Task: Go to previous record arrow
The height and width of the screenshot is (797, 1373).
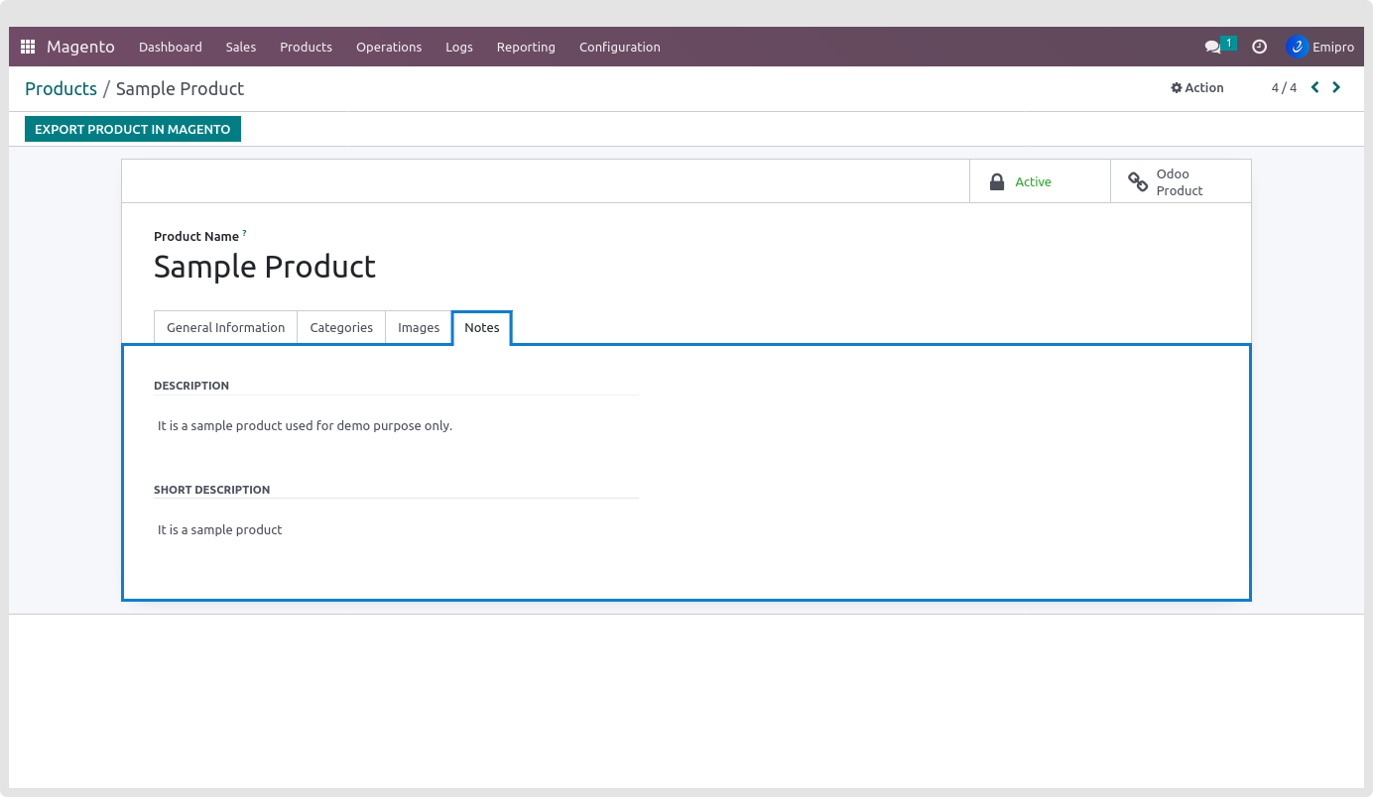Action: [1315, 87]
